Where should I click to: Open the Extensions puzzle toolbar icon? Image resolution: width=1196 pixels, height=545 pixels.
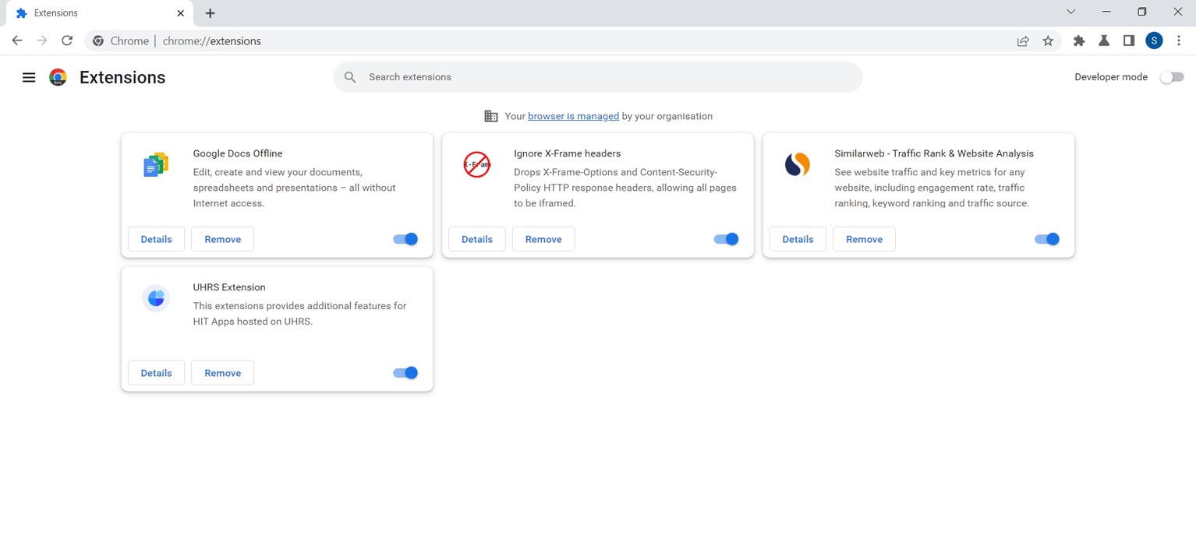1079,40
